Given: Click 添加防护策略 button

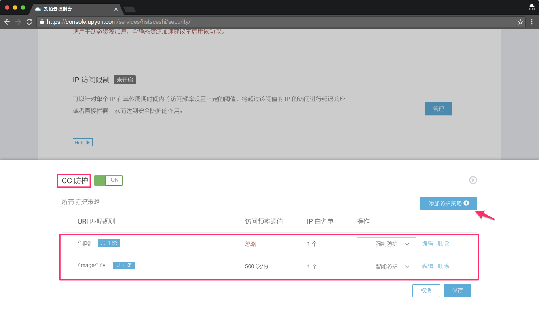Looking at the screenshot, I should (x=448, y=203).
